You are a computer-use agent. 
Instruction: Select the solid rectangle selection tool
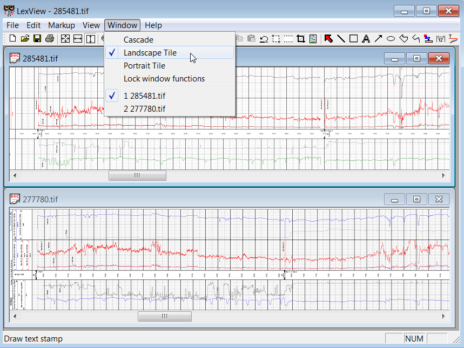(276, 39)
